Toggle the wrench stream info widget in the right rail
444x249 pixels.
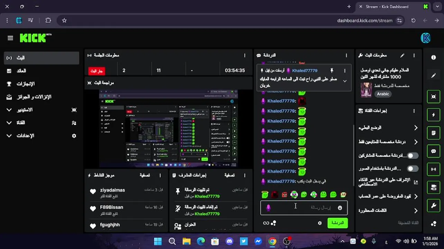coord(433,206)
